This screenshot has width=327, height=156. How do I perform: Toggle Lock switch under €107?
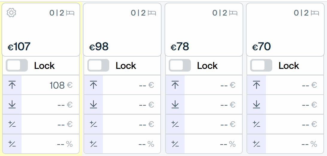click(17, 65)
